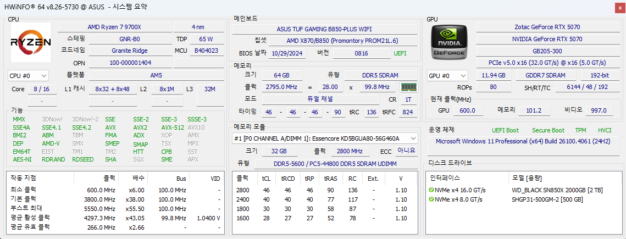
Task: Click the AMD X870/B850 chipset field
Action: tap(342, 41)
